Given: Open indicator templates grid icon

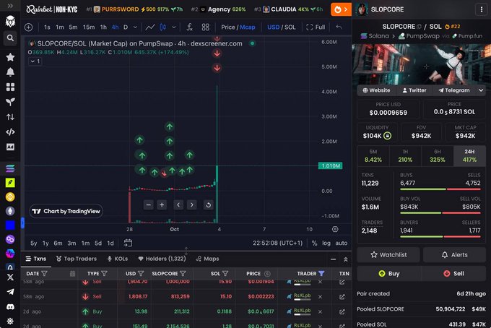Looking at the screenshot, I should tap(205, 27).
